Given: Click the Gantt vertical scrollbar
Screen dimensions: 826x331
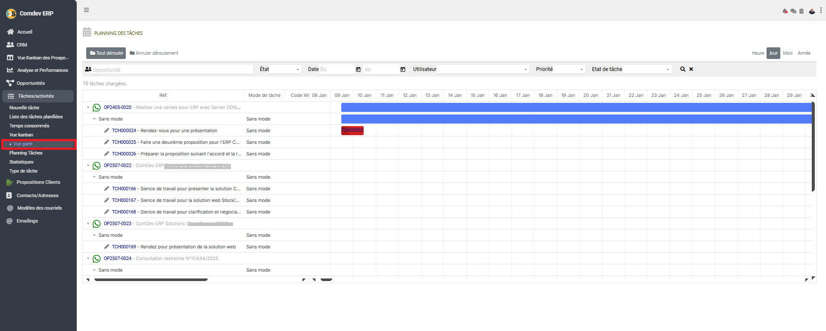Looking at the screenshot, I should click(813, 146).
